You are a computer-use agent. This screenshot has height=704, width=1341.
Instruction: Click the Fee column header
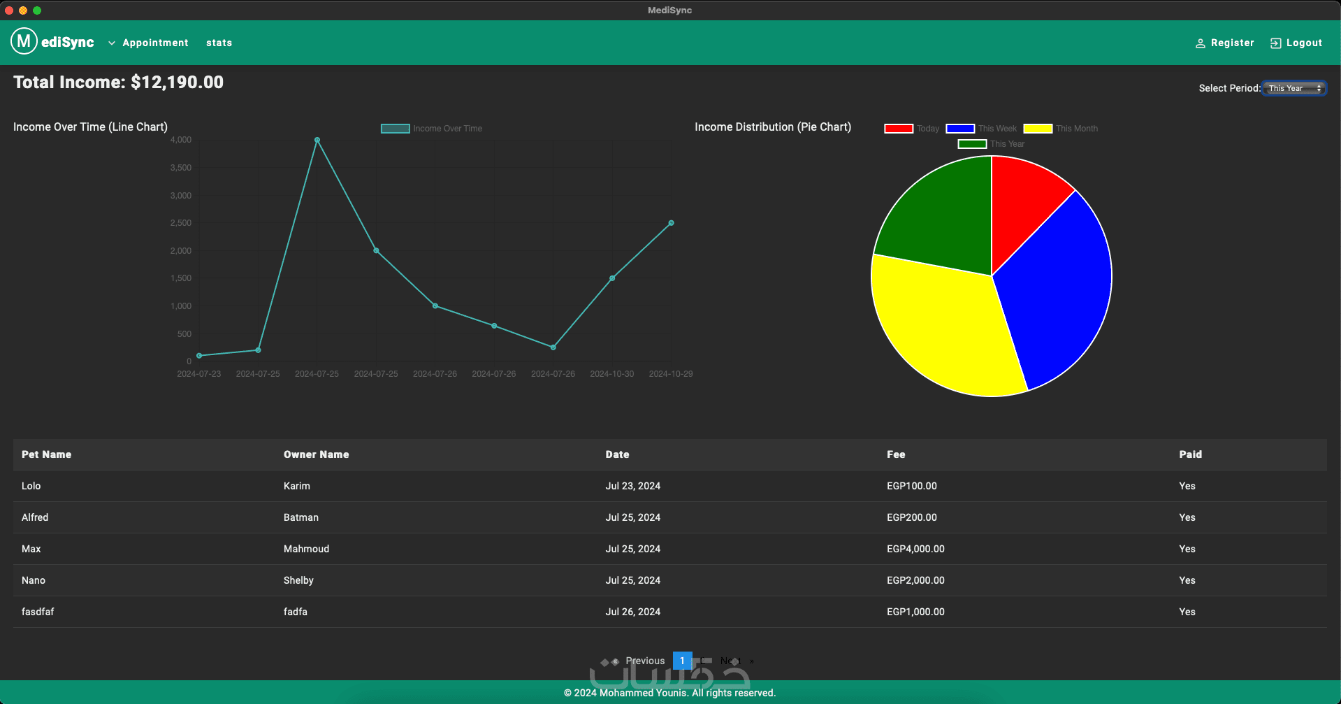pos(896,454)
